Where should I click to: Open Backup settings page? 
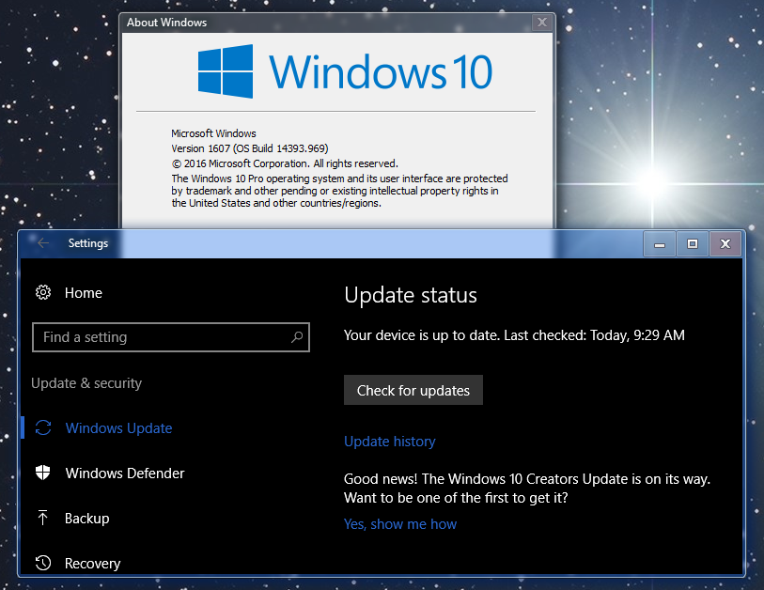(86, 519)
